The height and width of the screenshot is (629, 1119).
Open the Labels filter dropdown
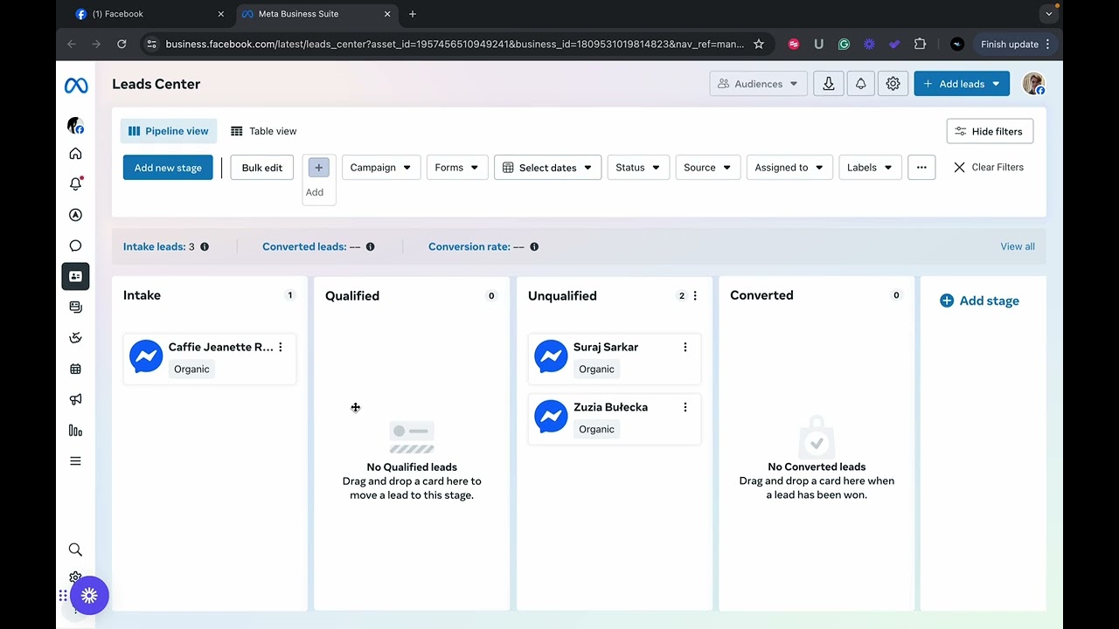[870, 168]
